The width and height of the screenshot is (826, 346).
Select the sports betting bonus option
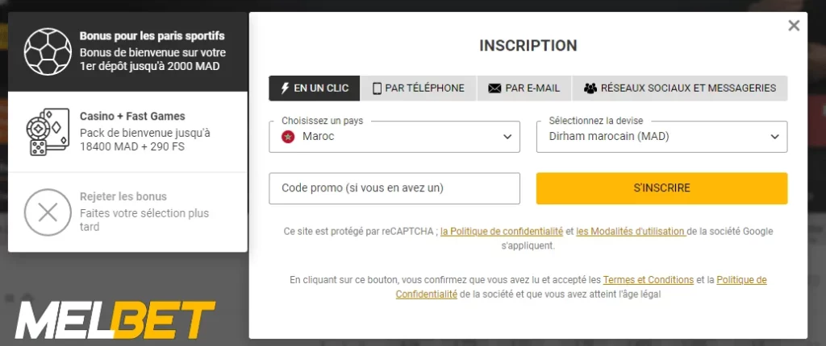point(152,51)
